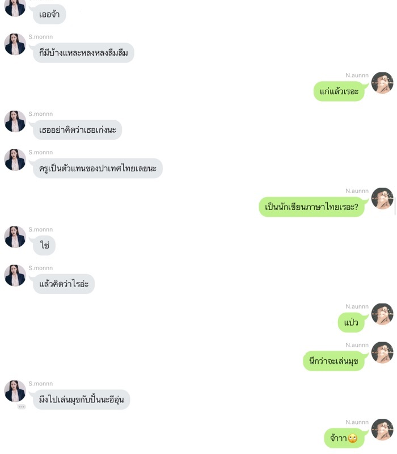Viewport: 397px width, 454px height.
Task: Open S.monnn avatar beside ครูเป็นตัวแทน message
Action: coord(15,160)
